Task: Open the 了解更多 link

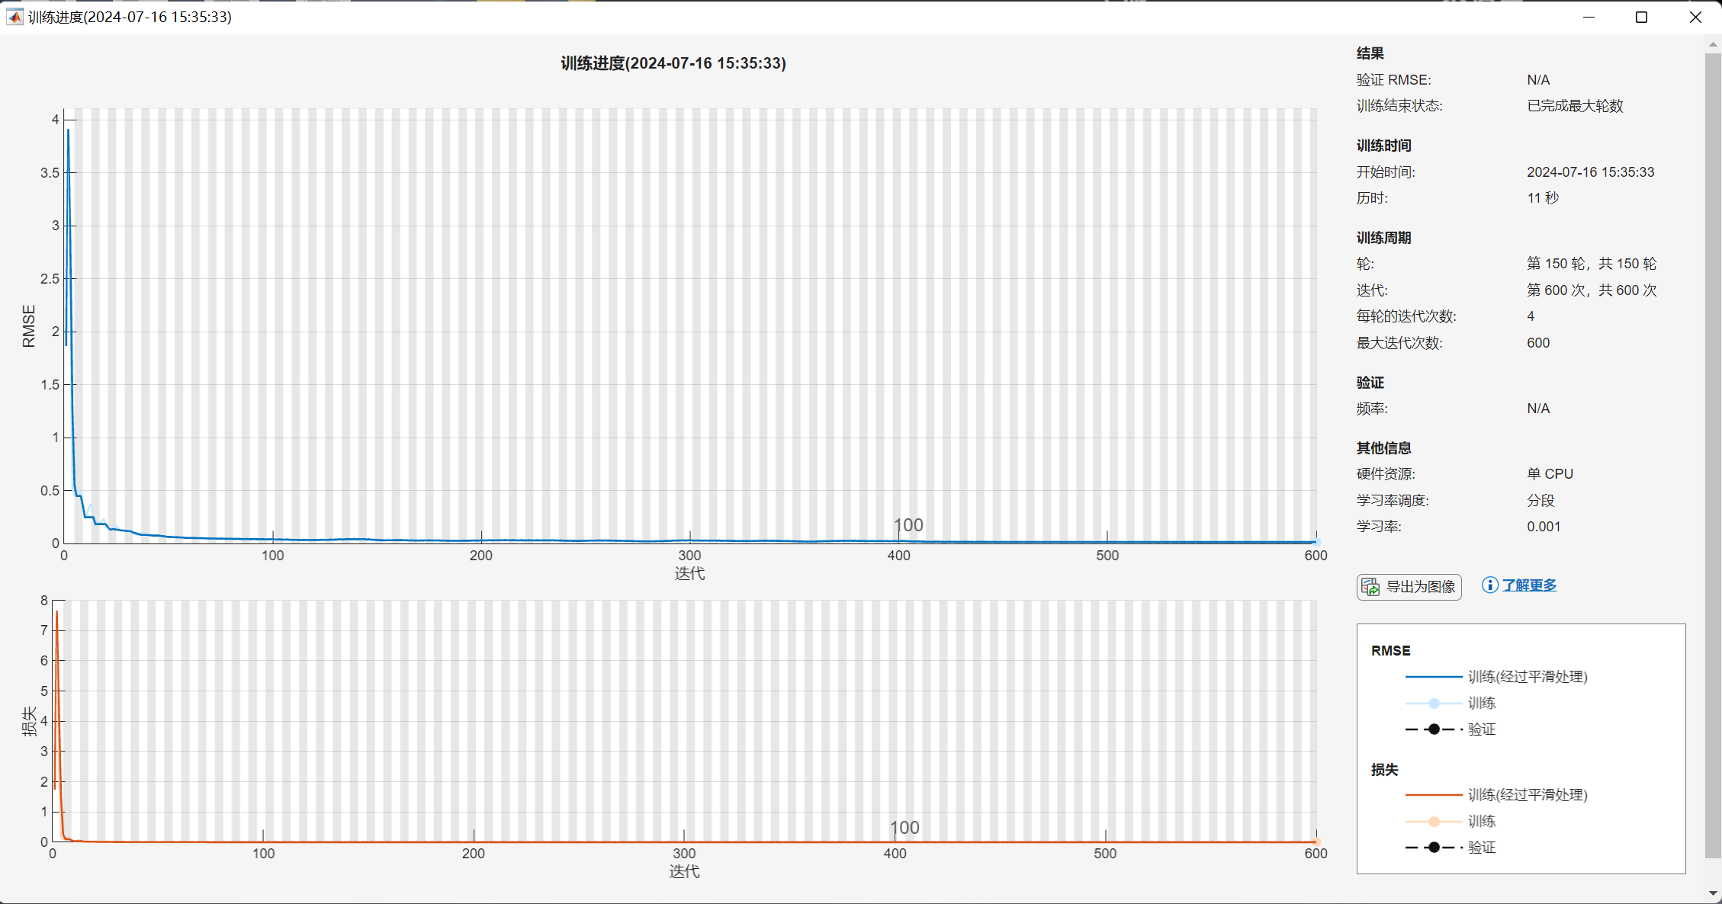Action: coord(1529,585)
